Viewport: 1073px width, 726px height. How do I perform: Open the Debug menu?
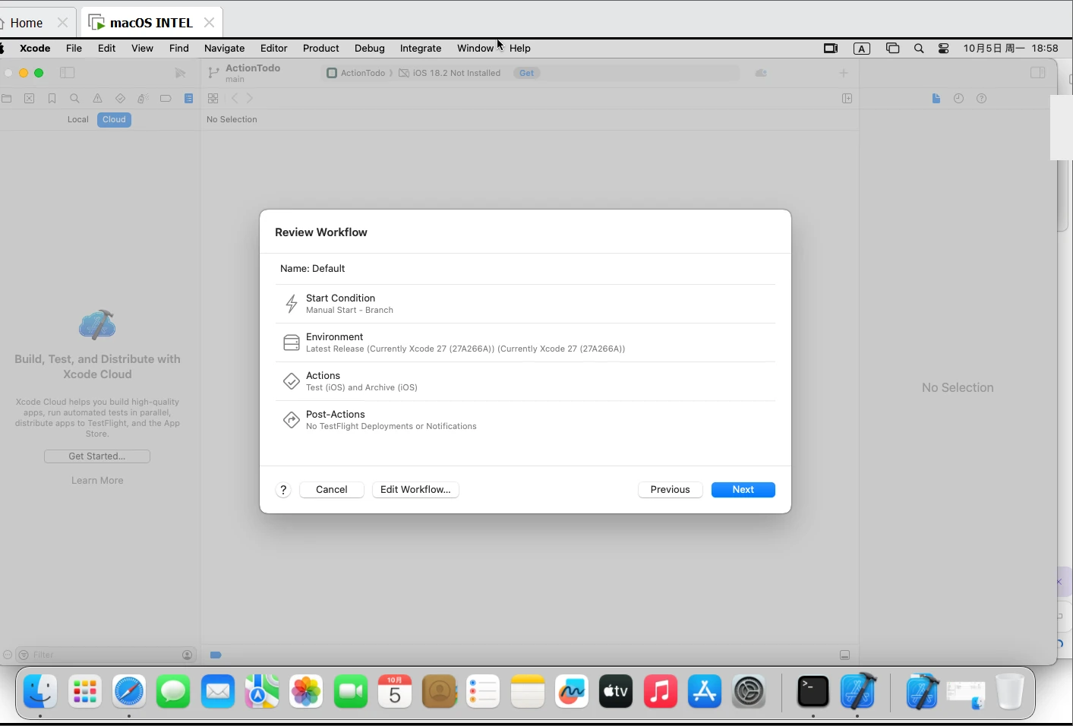[x=370, y=48]
